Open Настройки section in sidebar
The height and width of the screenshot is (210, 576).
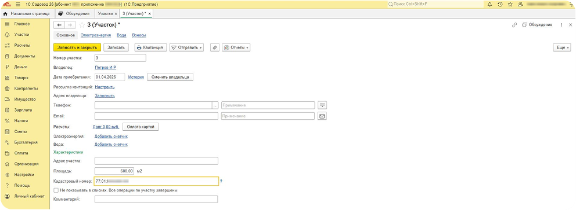[x=24, y=175]
